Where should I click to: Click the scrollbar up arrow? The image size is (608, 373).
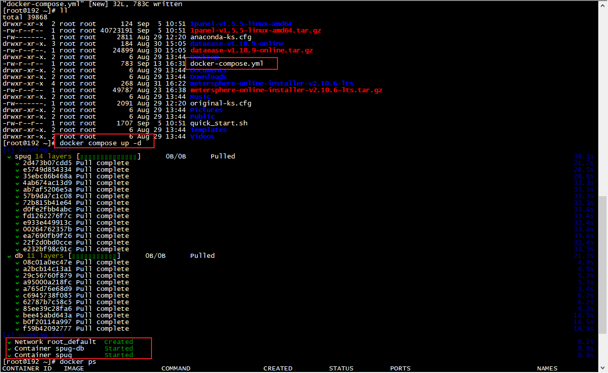(x=603, y=5)
